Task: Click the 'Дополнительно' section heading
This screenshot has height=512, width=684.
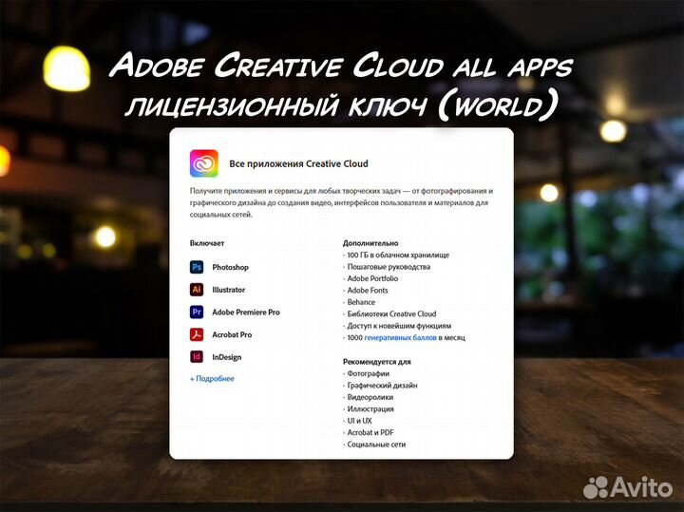Action: [x=370, y=243]
